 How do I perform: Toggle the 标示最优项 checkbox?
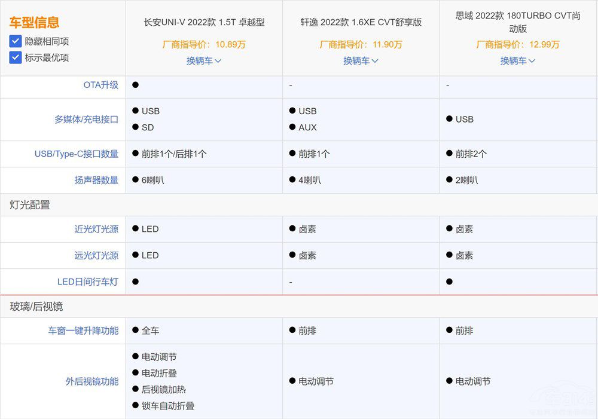click(16, 58)
